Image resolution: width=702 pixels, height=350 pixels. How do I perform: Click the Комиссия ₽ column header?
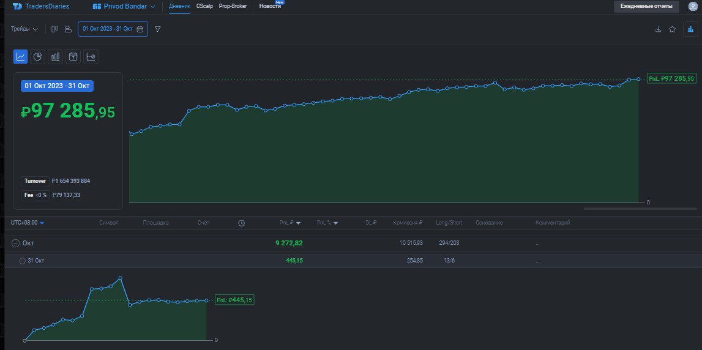coord(408,223)
